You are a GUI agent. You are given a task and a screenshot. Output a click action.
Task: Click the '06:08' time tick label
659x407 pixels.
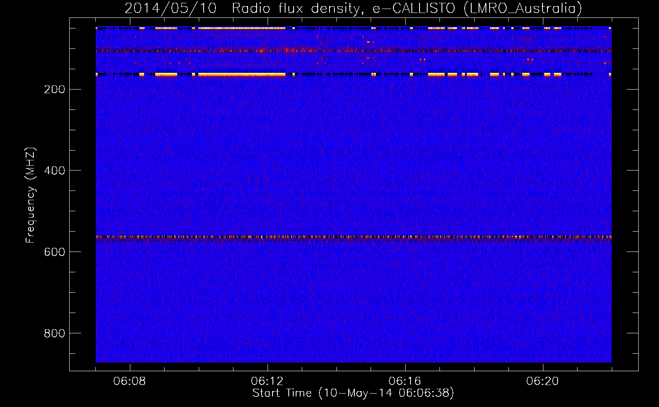(x=130, y=381)
